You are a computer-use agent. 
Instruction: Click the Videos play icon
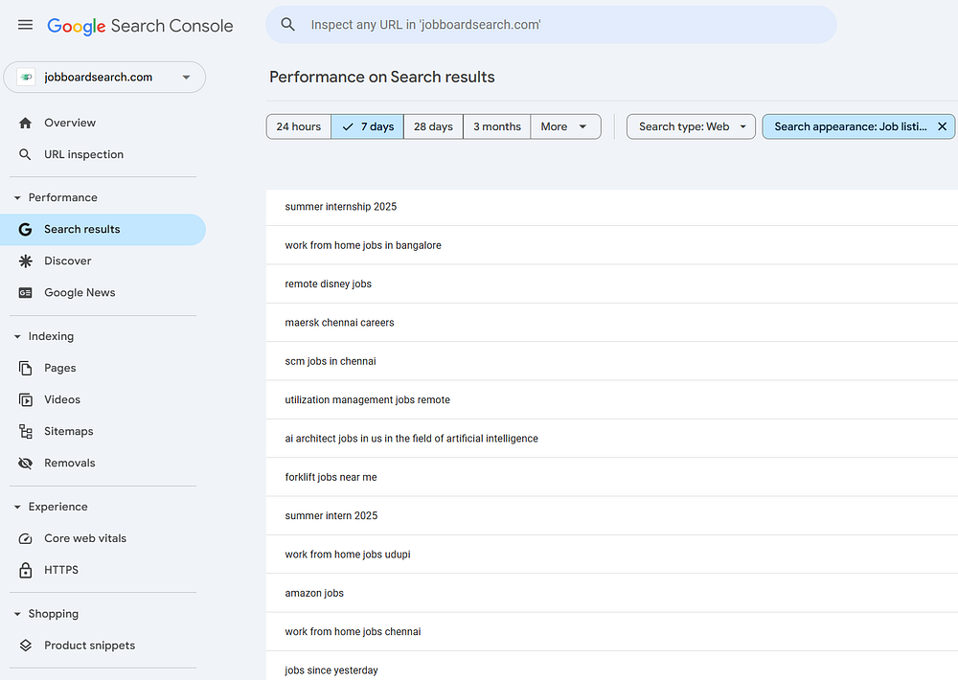point(25,399)
